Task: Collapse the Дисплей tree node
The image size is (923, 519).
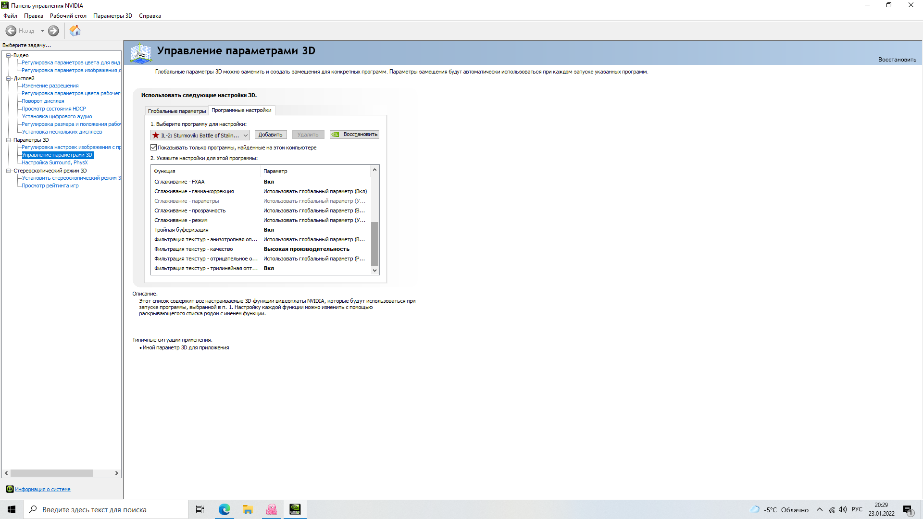Action: 9,78
